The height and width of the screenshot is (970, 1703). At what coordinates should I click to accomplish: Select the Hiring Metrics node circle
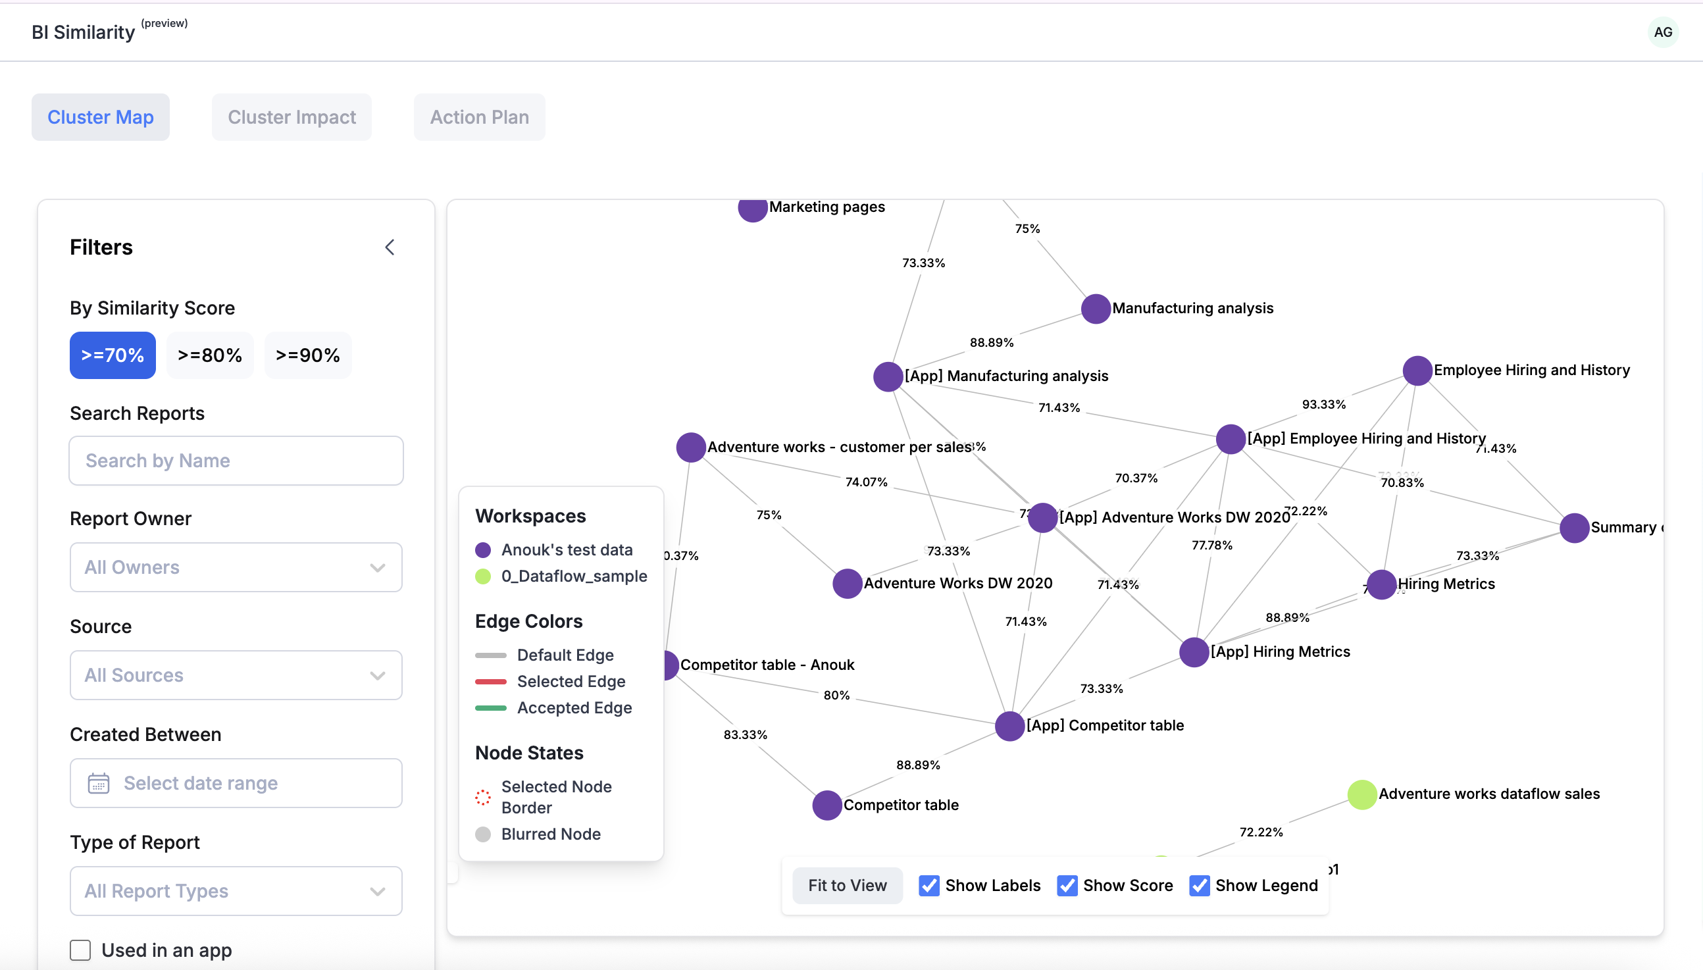1381,584
